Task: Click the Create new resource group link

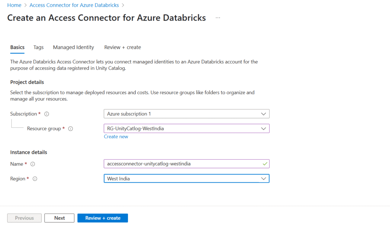Action: (116, 137)
